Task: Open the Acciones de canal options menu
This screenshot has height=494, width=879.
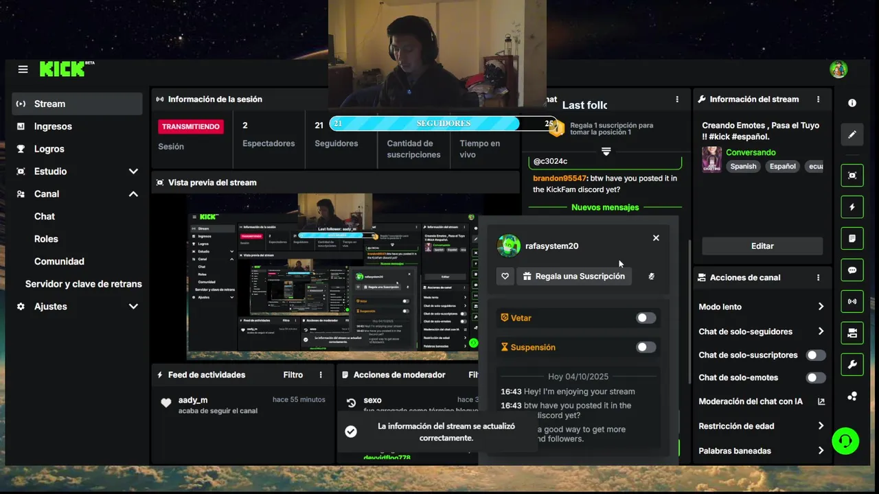Action: click(818, 278)
